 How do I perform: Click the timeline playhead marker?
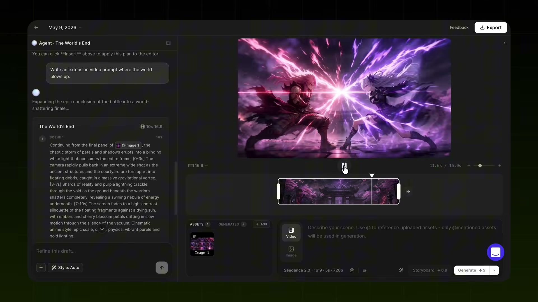(372, 176)
